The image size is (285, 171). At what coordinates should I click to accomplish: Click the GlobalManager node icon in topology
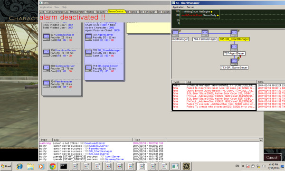[x=175, y=33]
